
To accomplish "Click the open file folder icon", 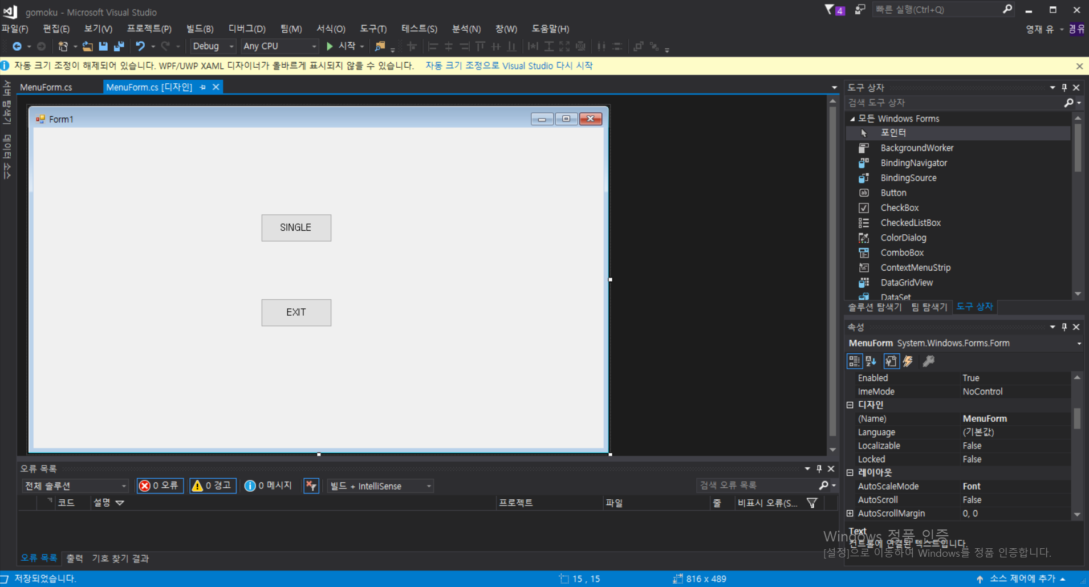I will point(87,46).
